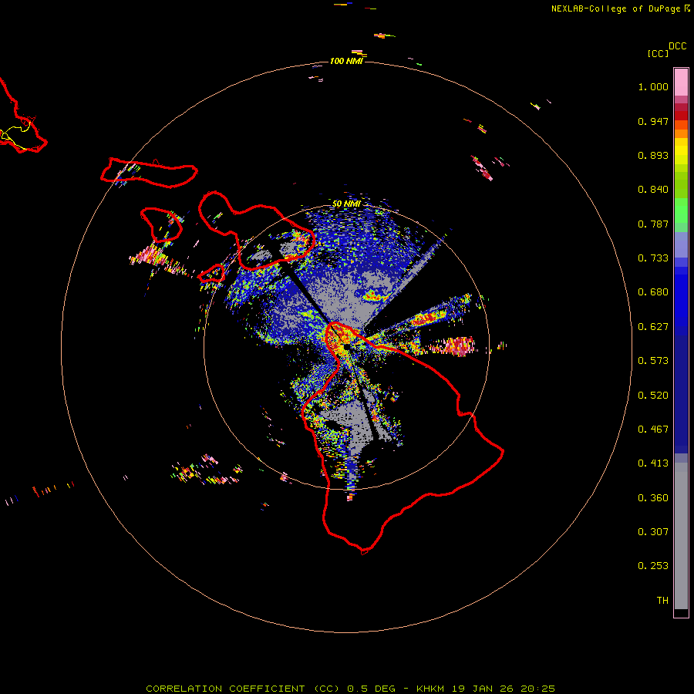Click the 0.840 legend value
This screenshot has height=694, width=694.
coord(653,190)
